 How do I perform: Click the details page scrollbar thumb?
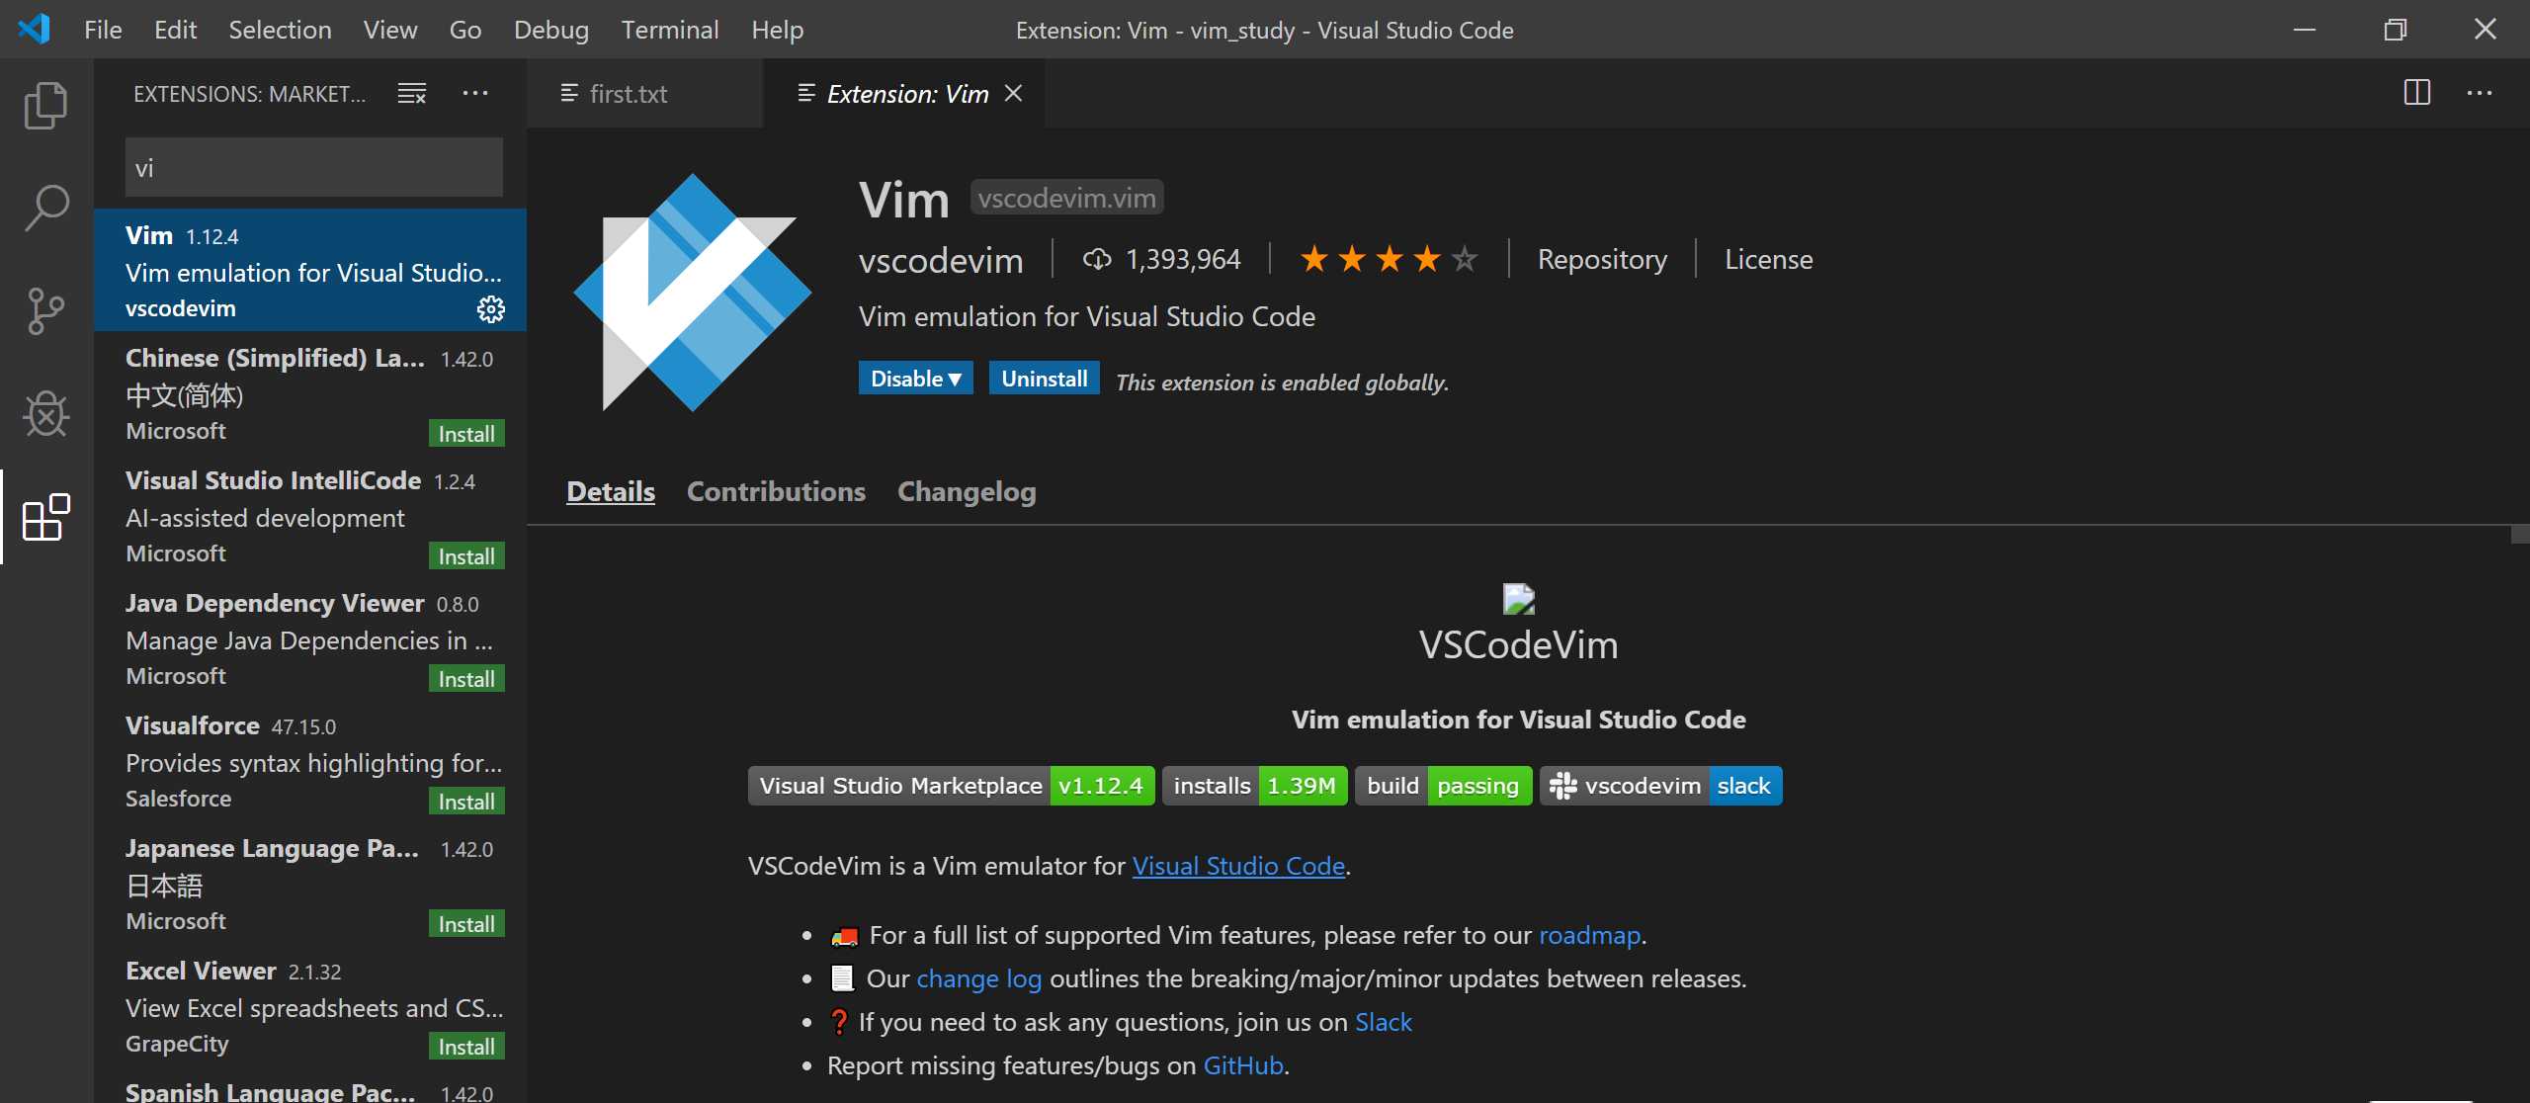pos(2520,535)
